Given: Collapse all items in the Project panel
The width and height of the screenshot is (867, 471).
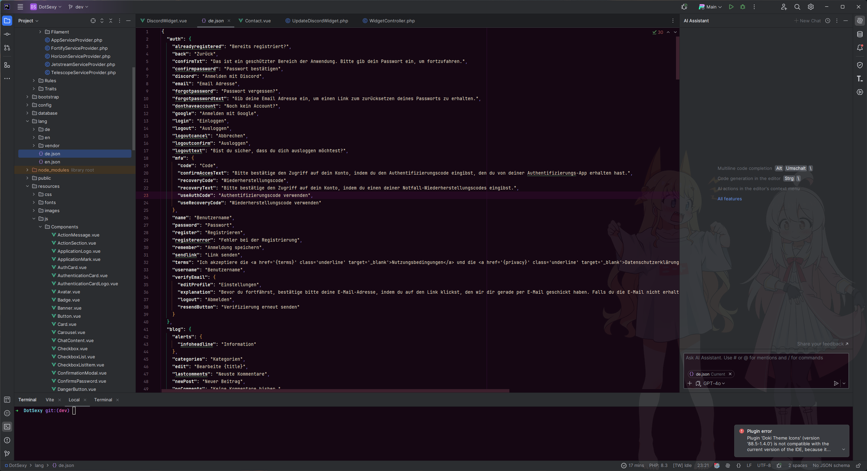Looking at the screenshot, I should click(x=111, y=21).
